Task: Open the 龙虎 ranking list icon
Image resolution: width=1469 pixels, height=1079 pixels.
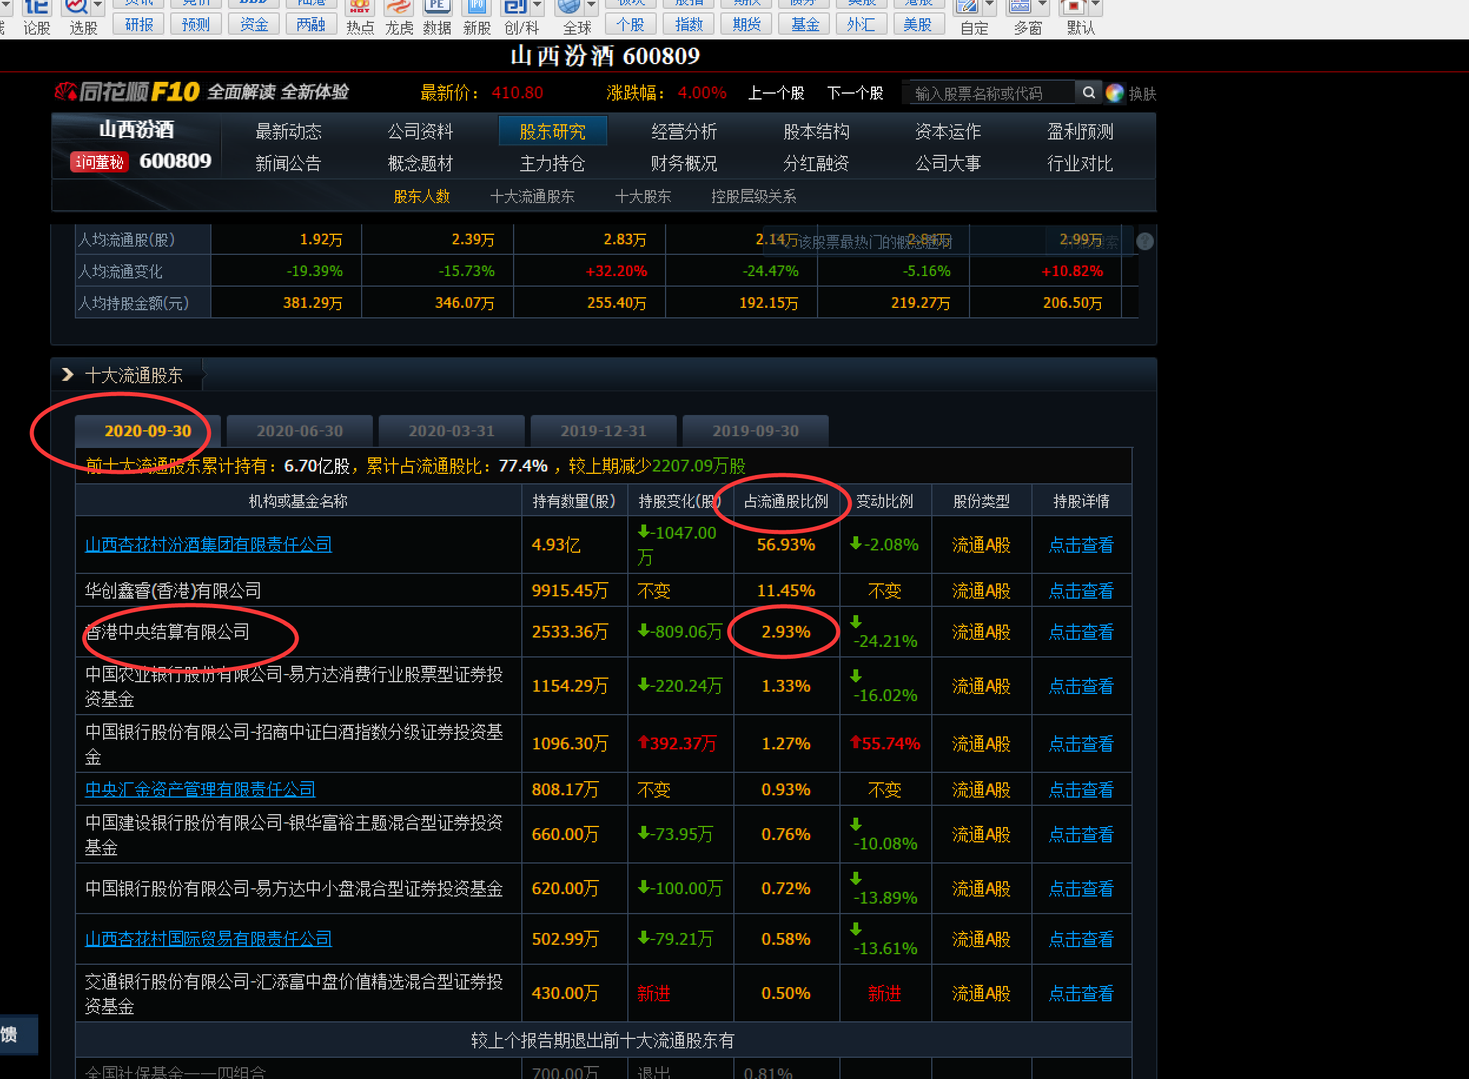Action: coord(398,8)
